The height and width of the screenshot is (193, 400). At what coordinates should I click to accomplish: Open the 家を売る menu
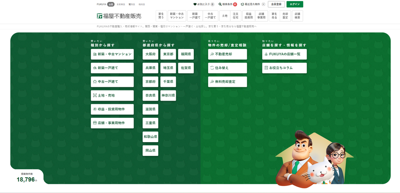click(x=274, y=16)
